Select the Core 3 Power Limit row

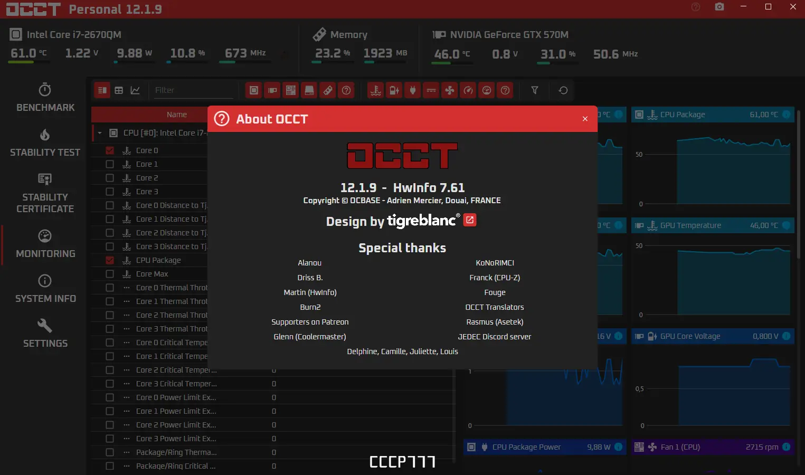273,439
